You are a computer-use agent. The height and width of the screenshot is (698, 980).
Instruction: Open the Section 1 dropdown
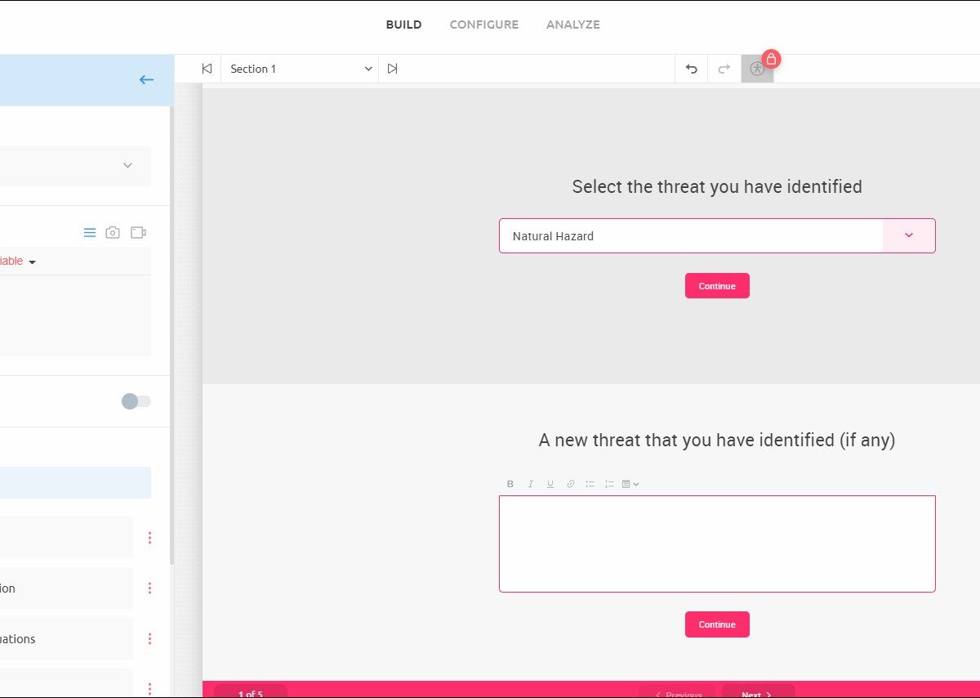[x=300, y=69]
